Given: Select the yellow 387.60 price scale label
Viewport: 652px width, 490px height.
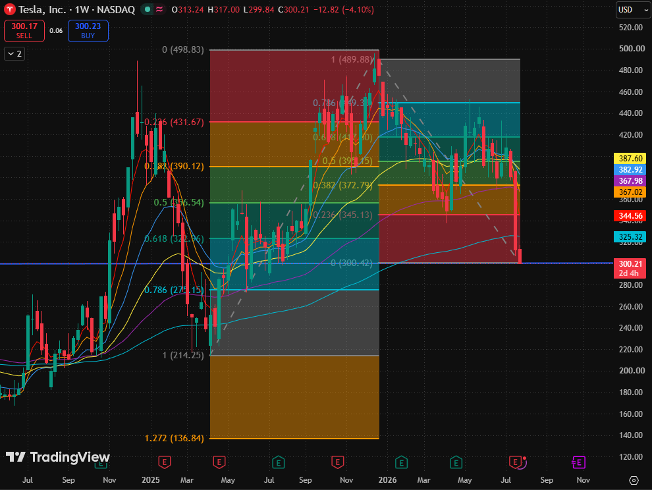Looking at the screenshot, I should coord(630,159).
